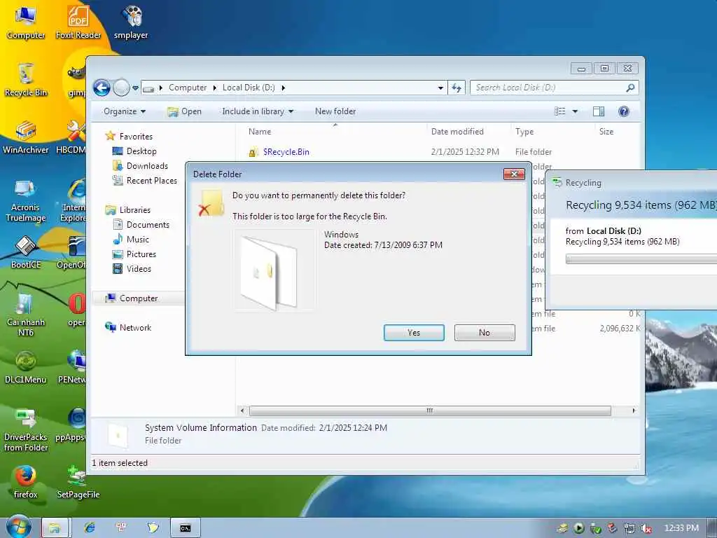Select Favorites in navigation pane
Image resolution: width=717 pixels, height=538 pixels.
[x=136, y=137]
